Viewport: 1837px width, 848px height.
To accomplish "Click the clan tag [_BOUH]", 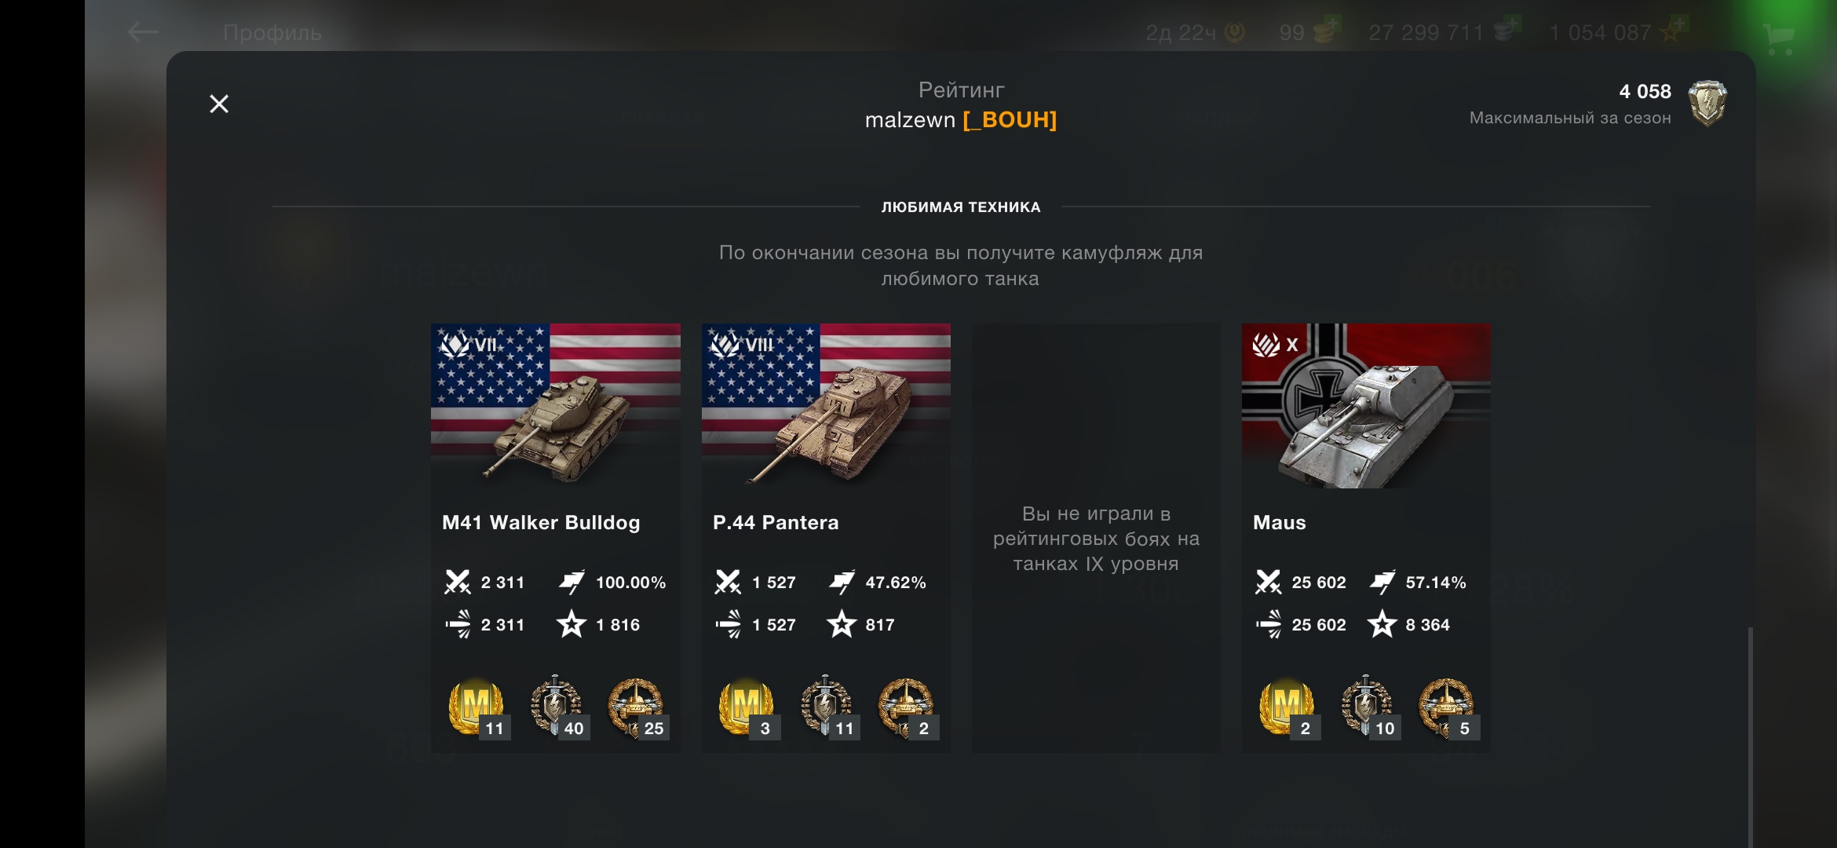I will pyautogui.click(x=1010, y=119).
